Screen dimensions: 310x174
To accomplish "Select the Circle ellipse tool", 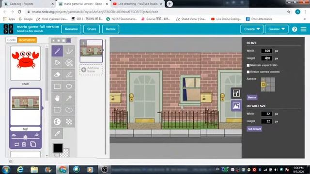I will [x=69, y=87].
